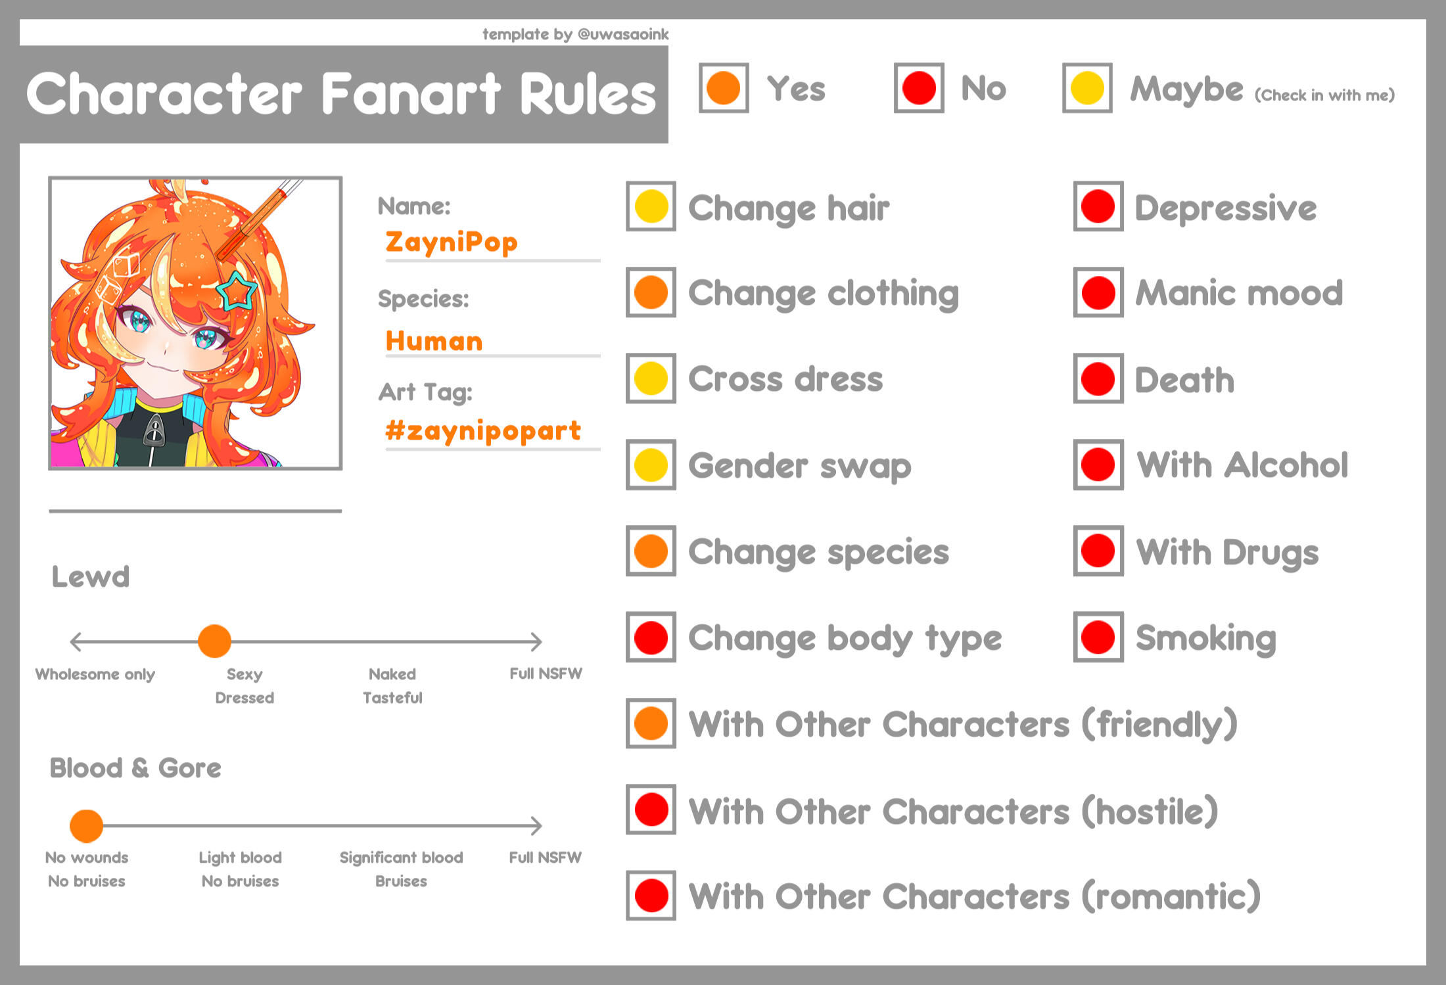The image size is (1446, 985).
Task: Click the Death checkbox
Action: coord(1098,378)
